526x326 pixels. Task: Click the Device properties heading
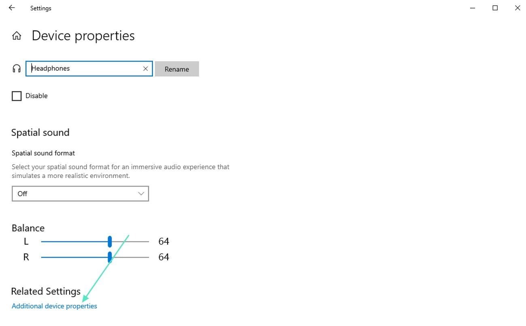(83, 36)
